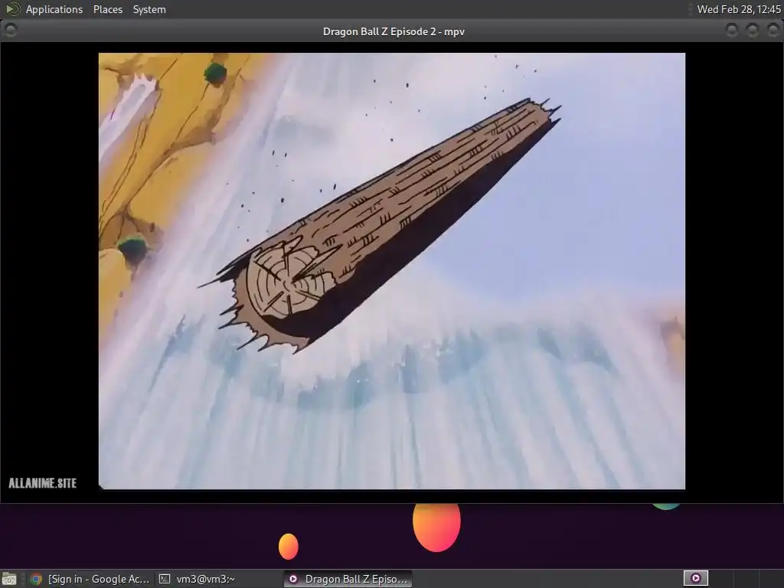Close the mpv window
The width and height of the screenshot is (784, 588).
[x=773, y=31]
